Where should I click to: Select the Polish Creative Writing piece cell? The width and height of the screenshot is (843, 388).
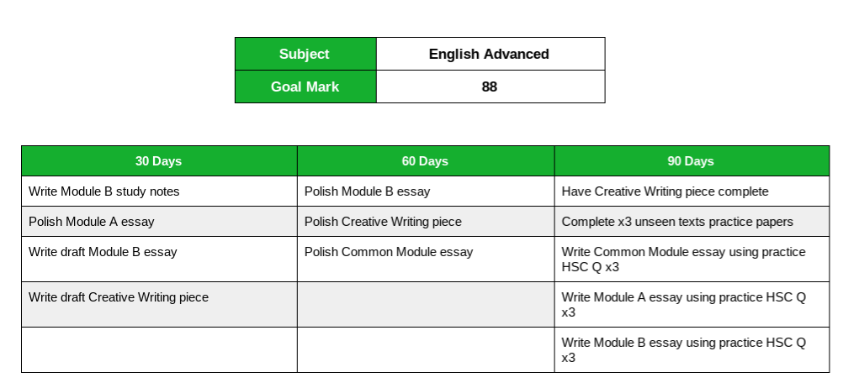click(383, 222)
